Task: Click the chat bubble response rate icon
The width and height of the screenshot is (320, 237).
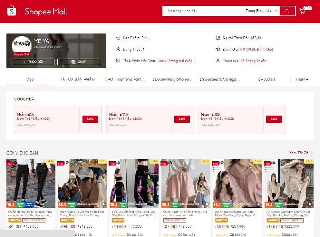Action: [118, 61]
